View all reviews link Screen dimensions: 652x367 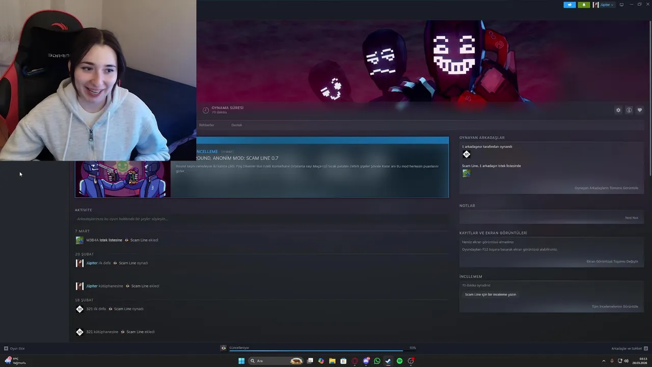(615, 307)
